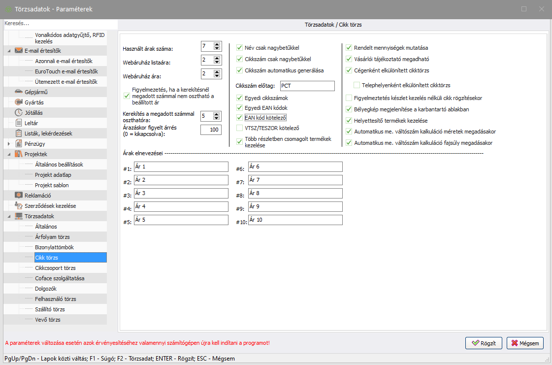Click the Gépjármű car icon

pyautogui.click(x=19, y=92)
